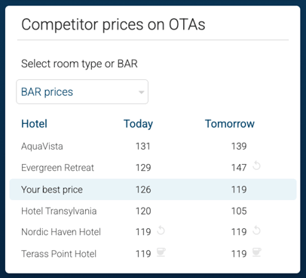Click the Today column header
This screenshot has height=278, width=306.
coord(138,124)
